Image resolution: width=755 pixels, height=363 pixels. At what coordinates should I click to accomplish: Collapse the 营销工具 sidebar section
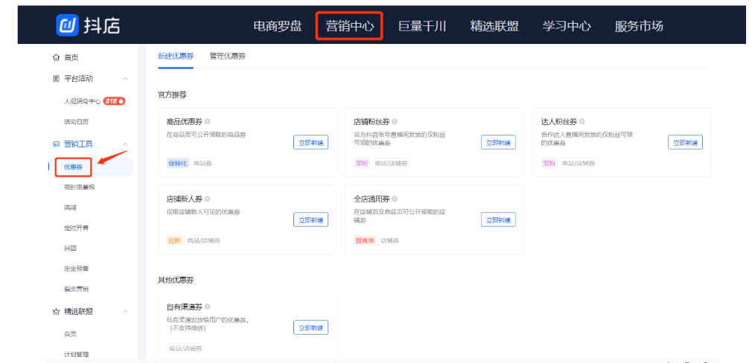125,144
